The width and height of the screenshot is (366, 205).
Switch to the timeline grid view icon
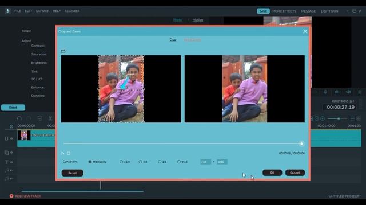359,118
